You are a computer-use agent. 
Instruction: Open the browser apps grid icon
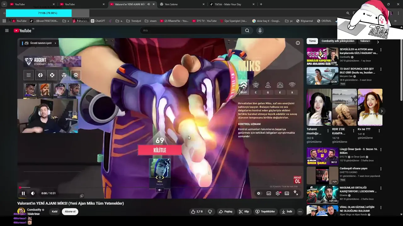click(4, 21)
